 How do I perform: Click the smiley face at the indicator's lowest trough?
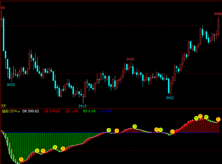(21, 159)
